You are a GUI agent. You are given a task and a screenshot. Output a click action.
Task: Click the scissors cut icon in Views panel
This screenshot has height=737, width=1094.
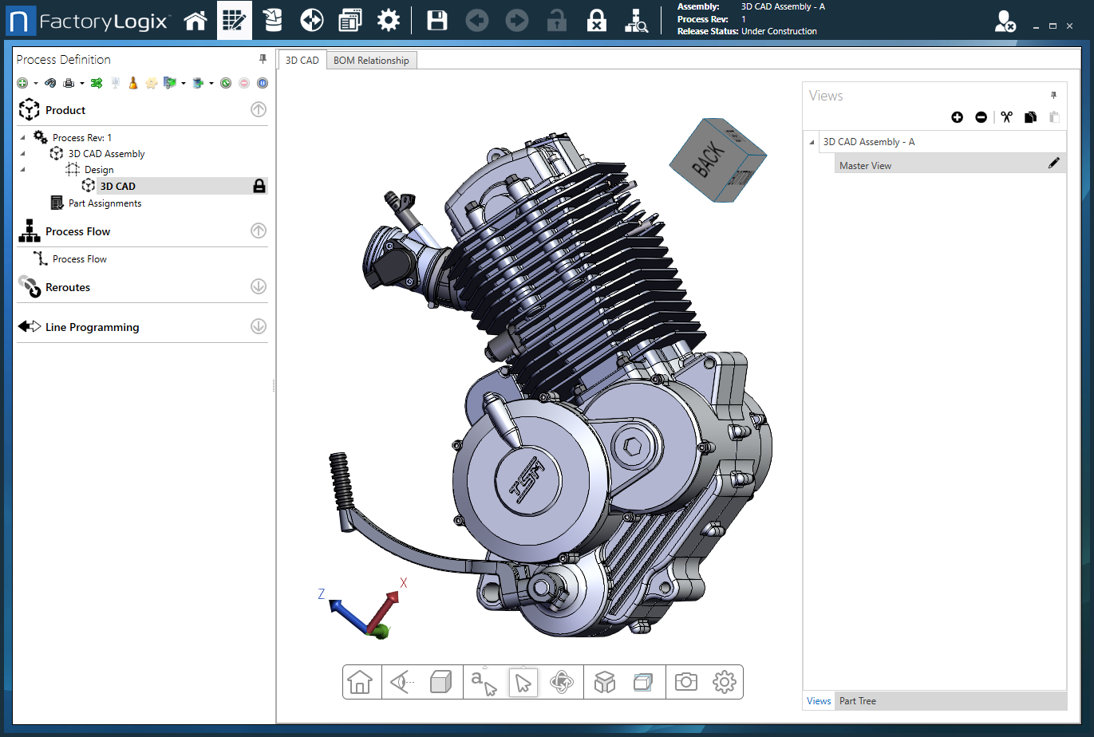(1006, 117)
